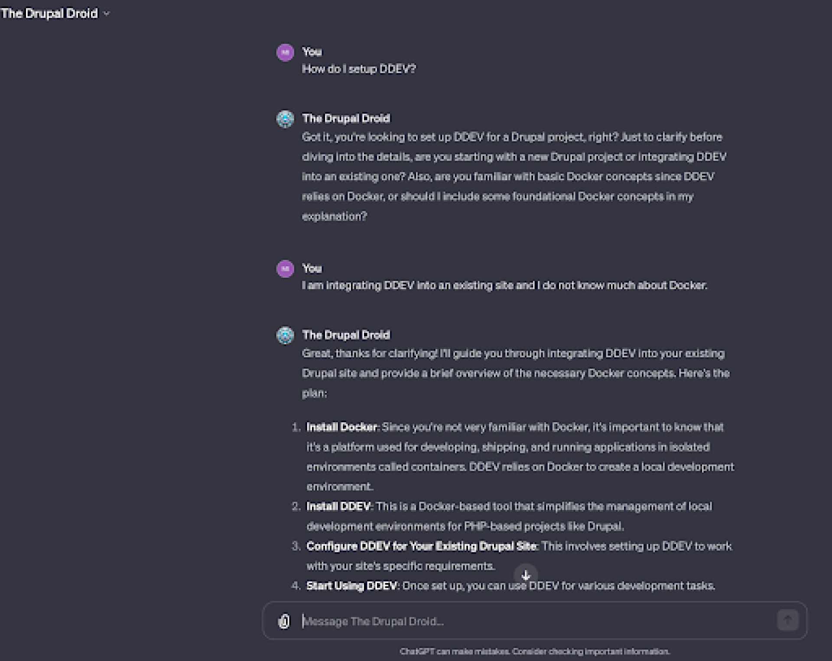Viewport: 832px width, 661px height.
Task: Focus the Message The Drupal Droid input field
Action: (537, 621)
